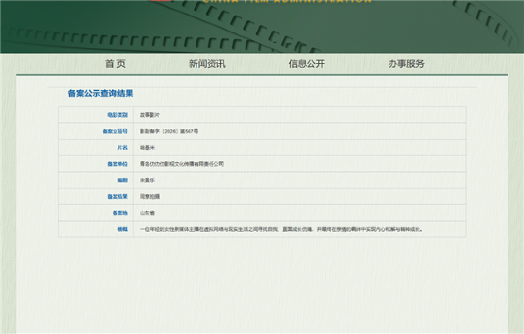
Task: Click the 电影类别 row label
Action: point(117,115)
